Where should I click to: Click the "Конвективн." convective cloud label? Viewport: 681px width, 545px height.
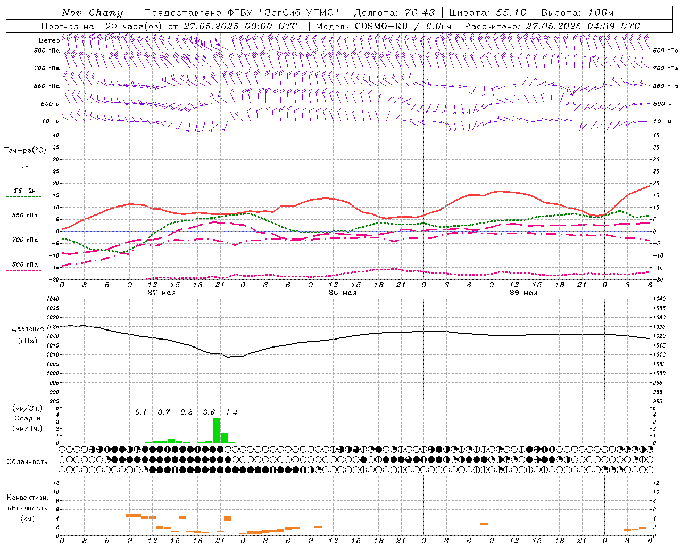point(27,498)
